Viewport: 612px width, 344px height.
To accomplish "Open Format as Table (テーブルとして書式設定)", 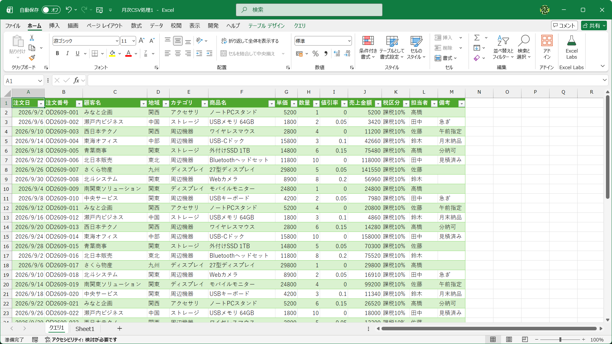I will 392,47.
